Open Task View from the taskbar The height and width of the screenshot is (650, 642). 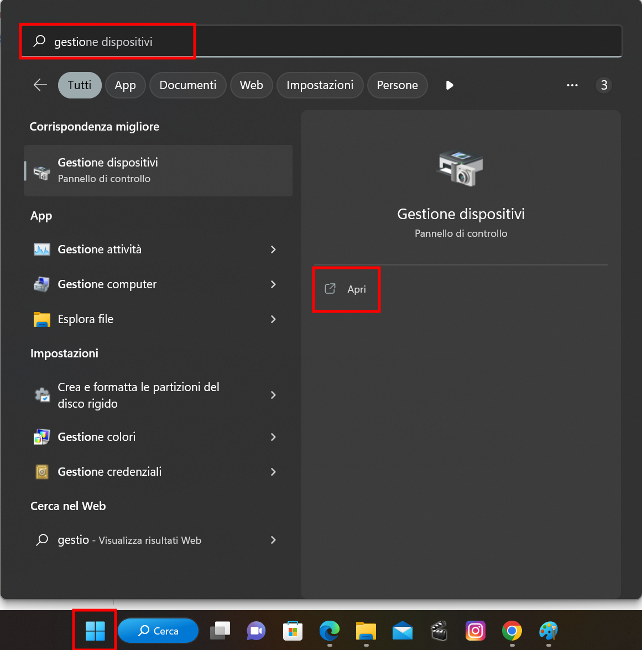[x=220, y=631]
